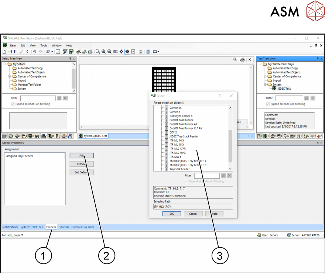This screenshot has width=325, height=273.
Task: Click the Setup Tree filter apply icon
Action: (x=59, y=98)
